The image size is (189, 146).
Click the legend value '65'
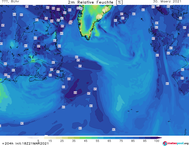[109, 141]
